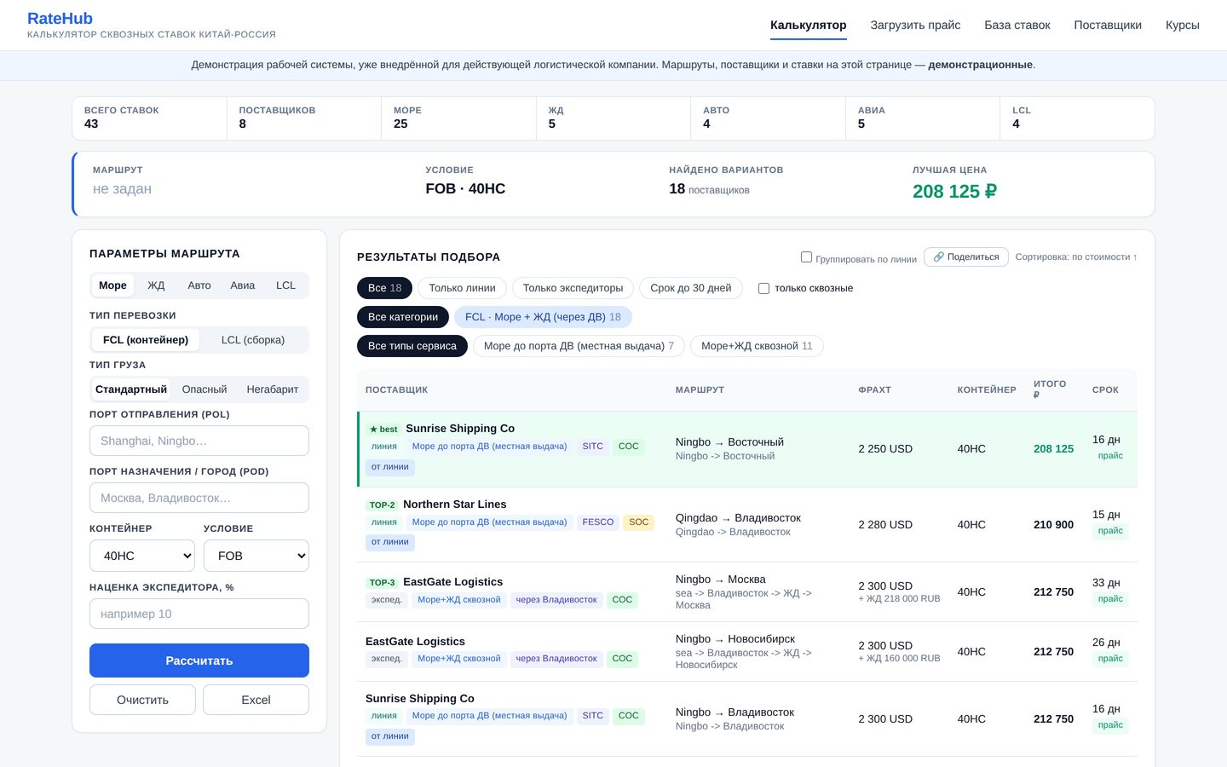Viewport: 1227px width, 767px height.
Task: Open Поставщики nav item
Action: (x=1107, y=25)
